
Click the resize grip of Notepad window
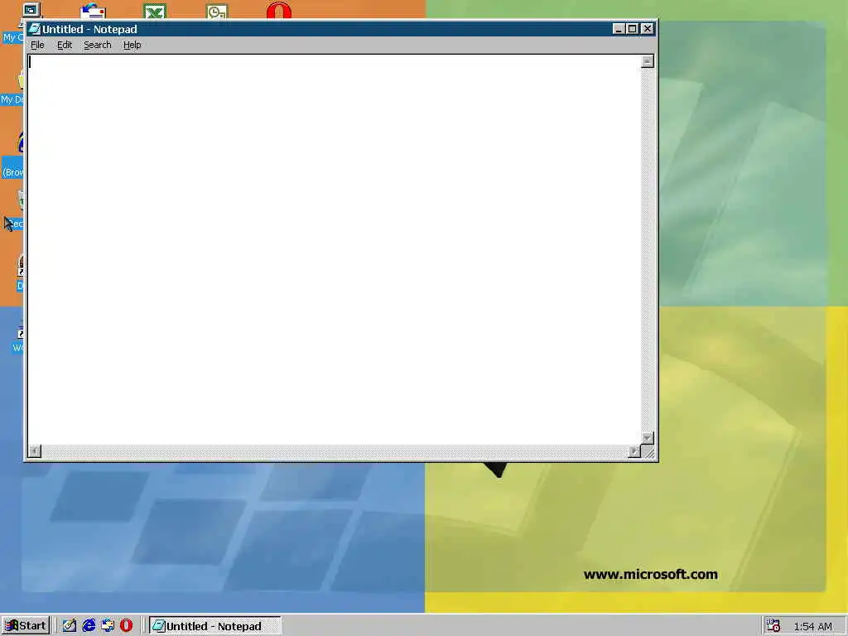click(648, 451)
